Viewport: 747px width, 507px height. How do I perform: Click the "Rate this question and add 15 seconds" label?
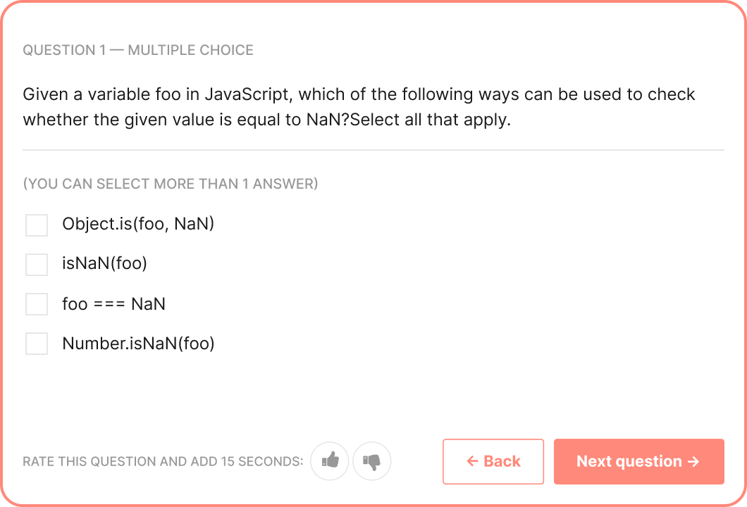tap(163, 462)
